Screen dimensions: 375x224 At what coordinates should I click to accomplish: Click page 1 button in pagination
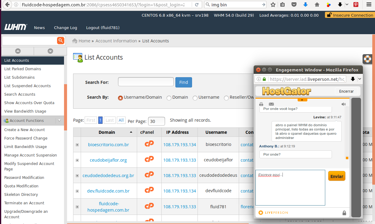(100, 120)
